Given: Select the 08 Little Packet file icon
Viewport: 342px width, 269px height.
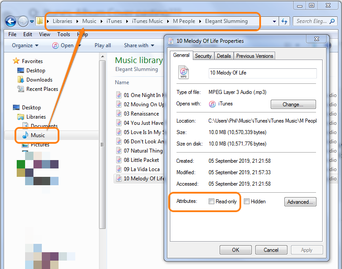Looking at the screenshot, I should point(119,160).
